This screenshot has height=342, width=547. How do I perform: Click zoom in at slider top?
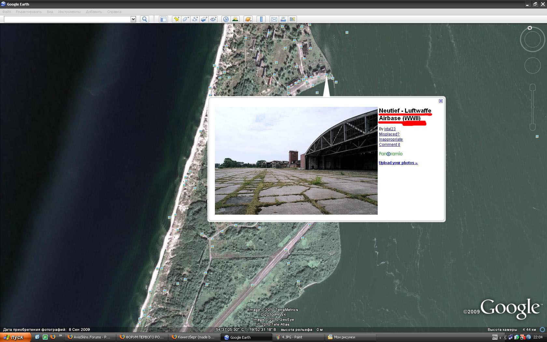point(533,87)
